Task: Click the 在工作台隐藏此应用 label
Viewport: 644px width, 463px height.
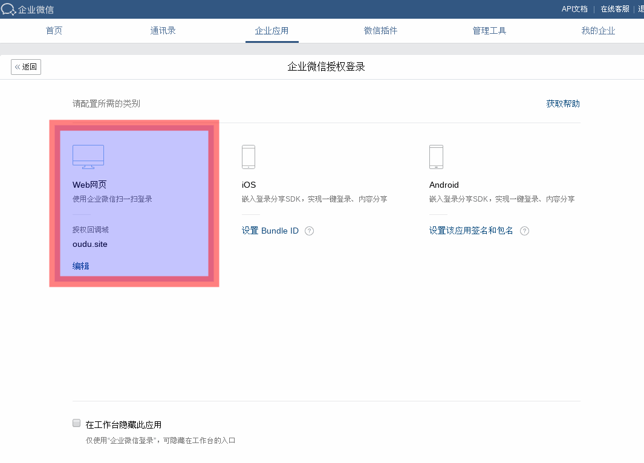Action: 123,425
